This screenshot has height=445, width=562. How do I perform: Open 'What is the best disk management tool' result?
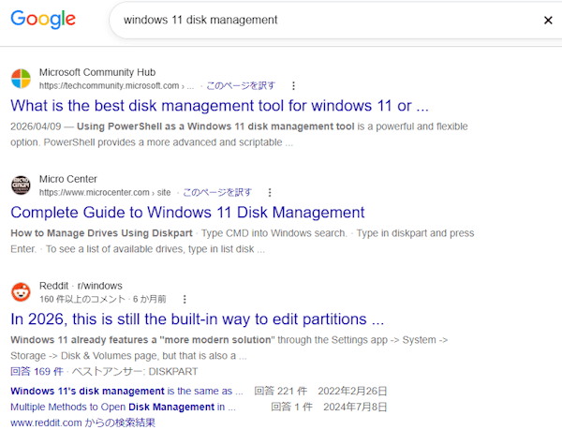pos(219,106)
